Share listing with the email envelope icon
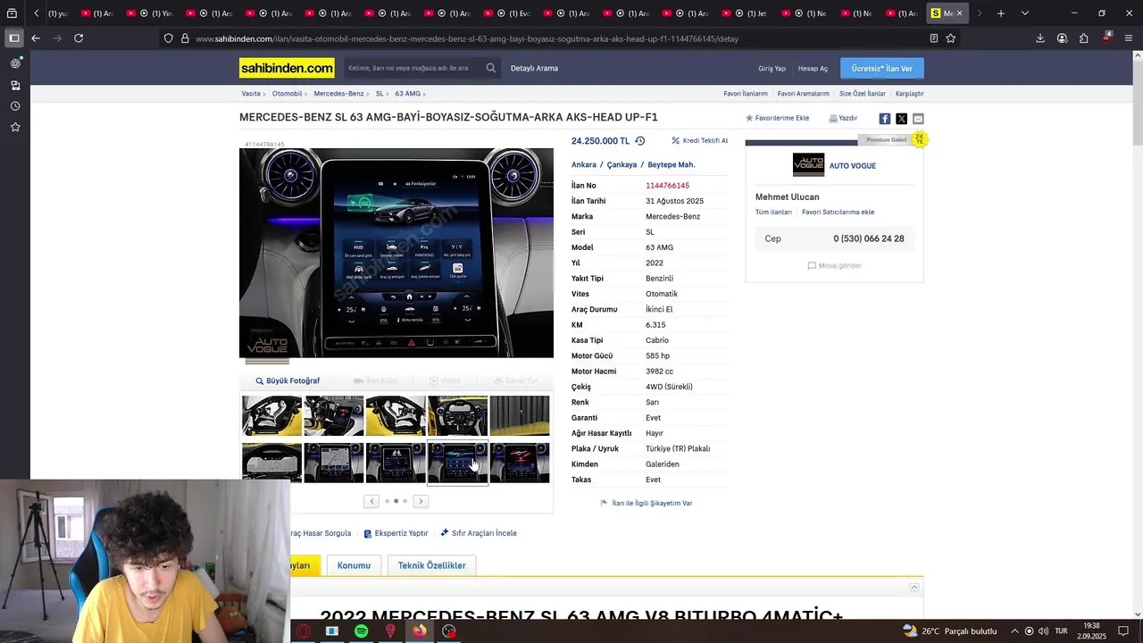Image resolution: width=1143 pixels, height=643 pixels. pyautogui.click(x=918, y=119)
